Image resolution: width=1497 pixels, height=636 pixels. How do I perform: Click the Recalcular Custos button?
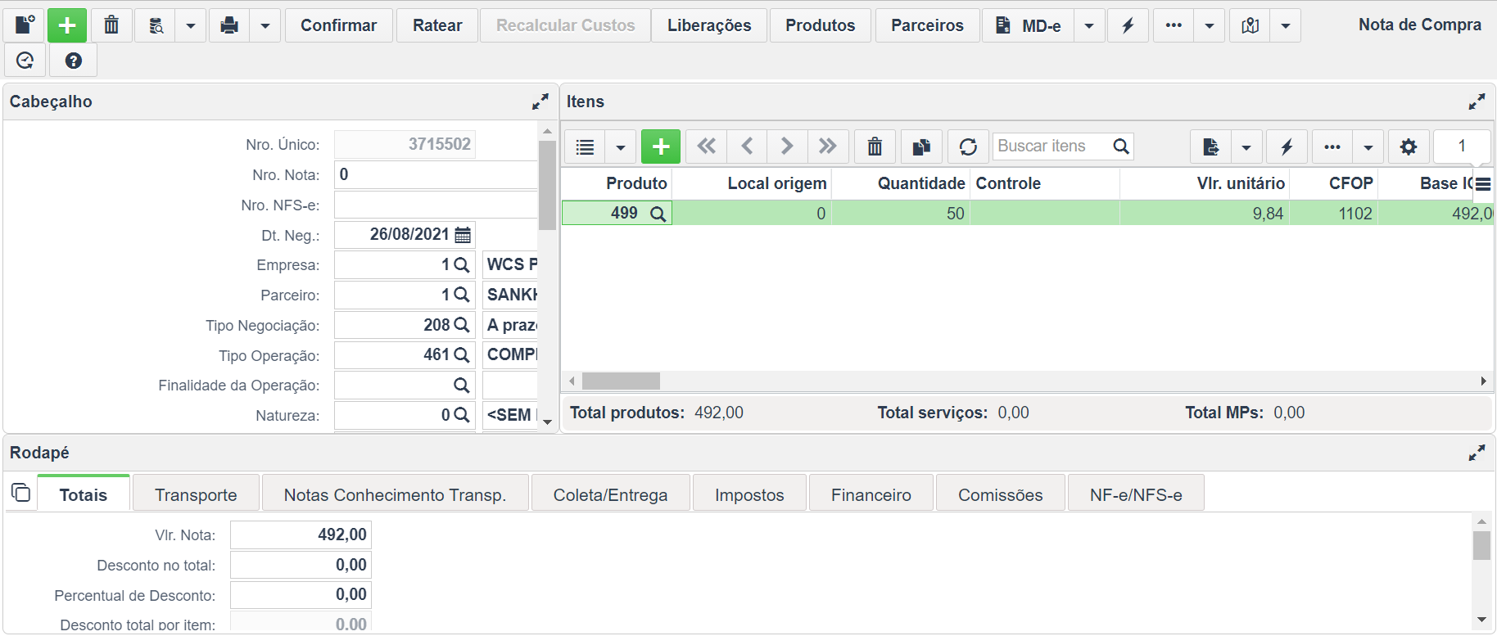565,25
